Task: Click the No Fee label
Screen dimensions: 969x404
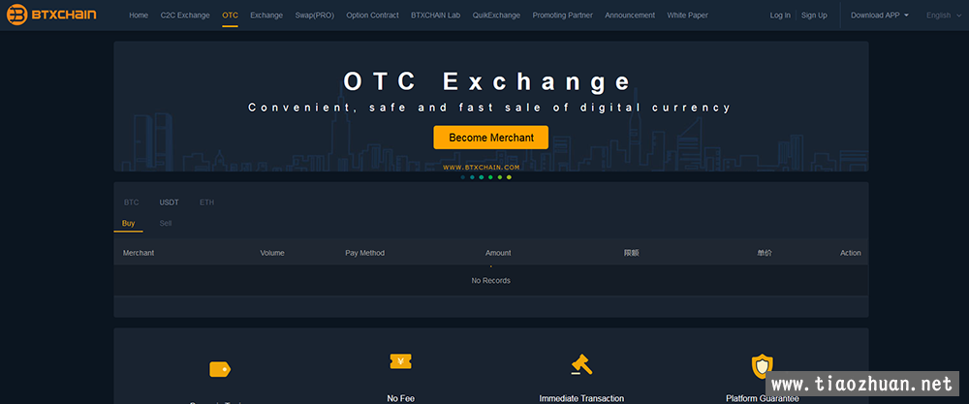Action: 400,398
